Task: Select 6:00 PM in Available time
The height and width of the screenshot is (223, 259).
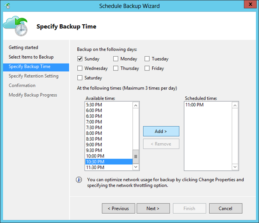Action: pos(109,110)
